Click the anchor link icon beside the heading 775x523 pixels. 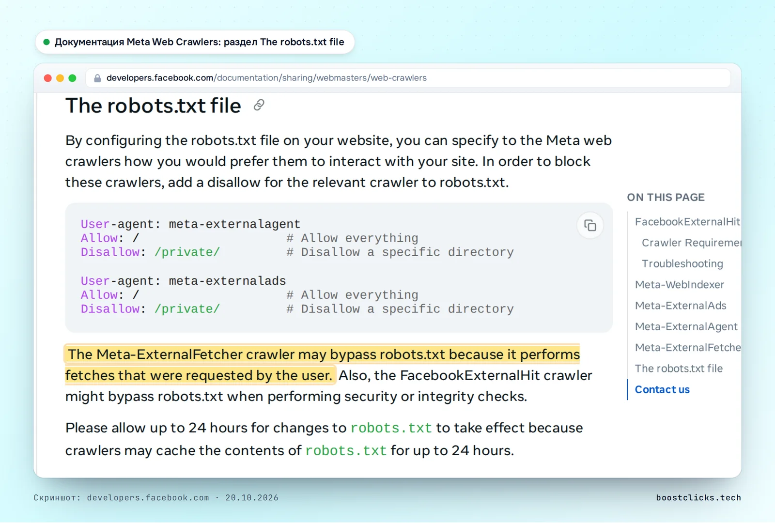[259, 105]
